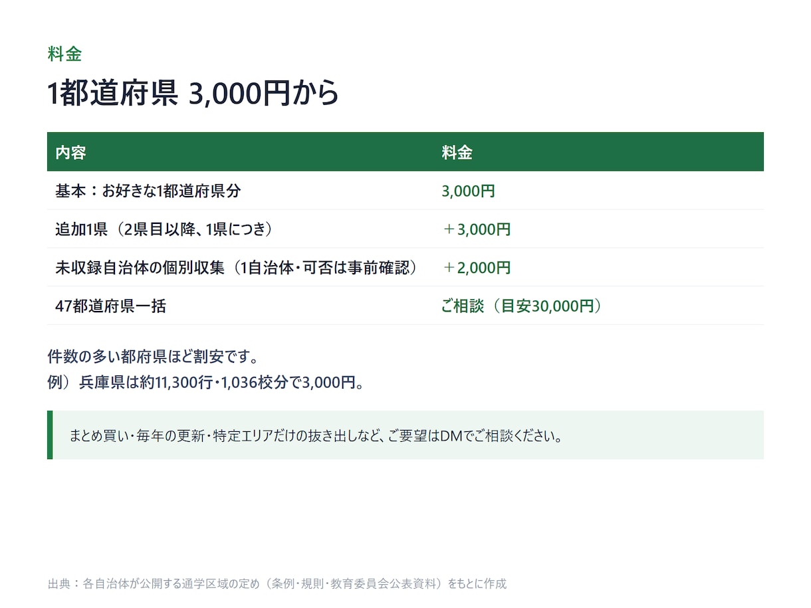Click the '+3,000円' price cell
This screenshot has height=608, width=811.
[476, 230]
